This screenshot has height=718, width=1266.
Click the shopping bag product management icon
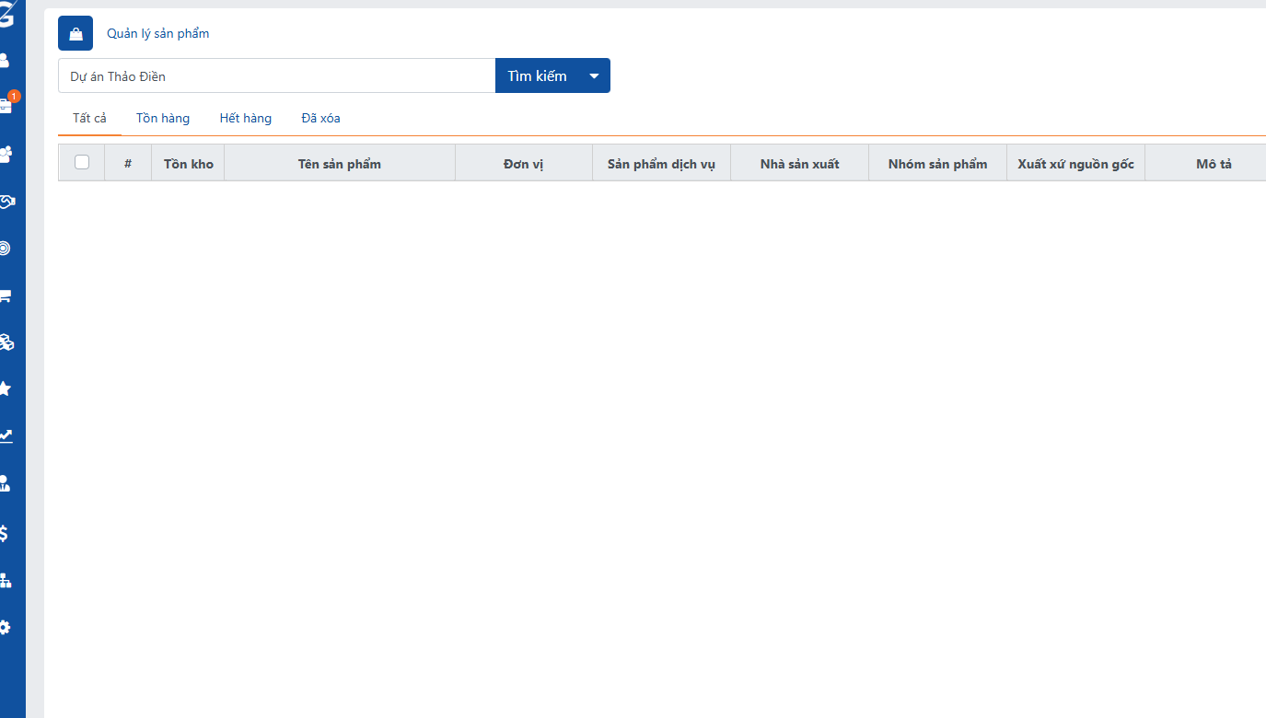(75, 34)
